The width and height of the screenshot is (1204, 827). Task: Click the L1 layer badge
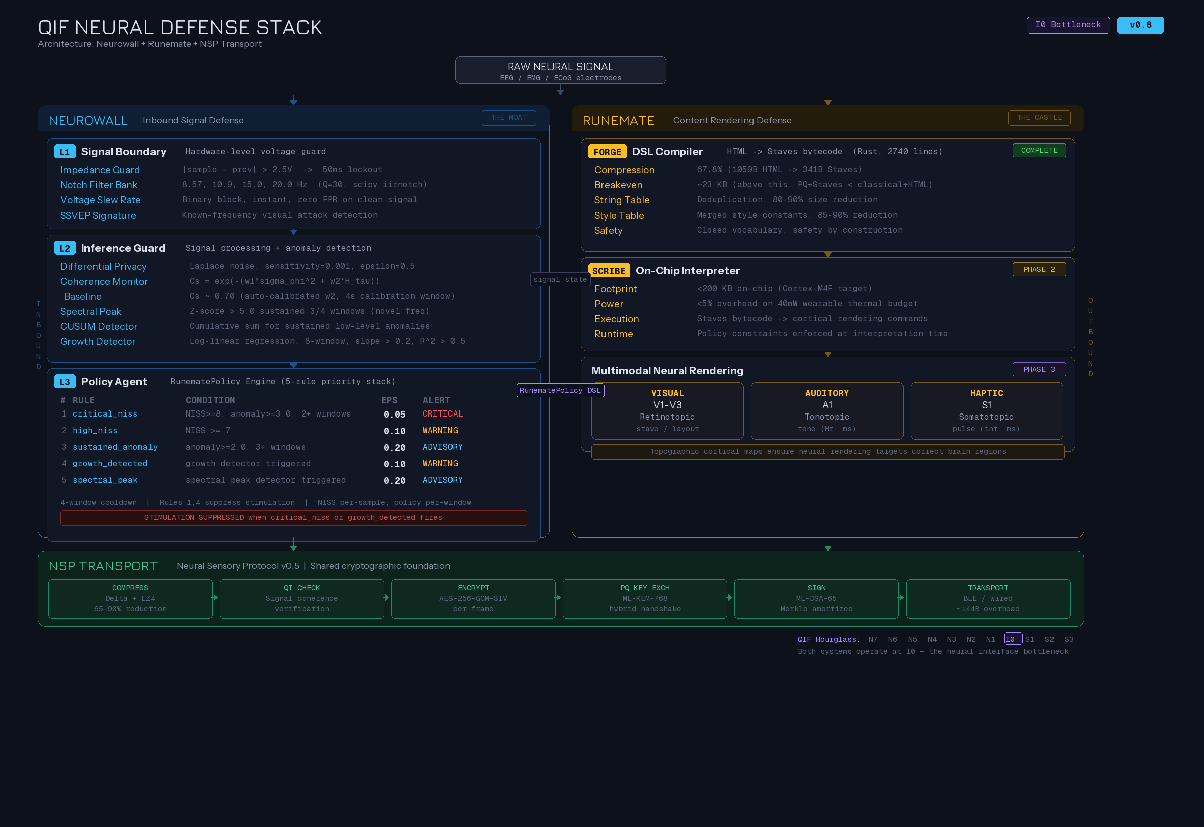coord(64,152)
